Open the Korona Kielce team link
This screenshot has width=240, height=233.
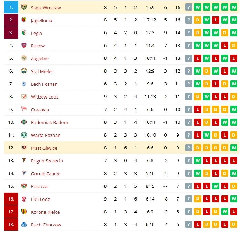(45, 212)
